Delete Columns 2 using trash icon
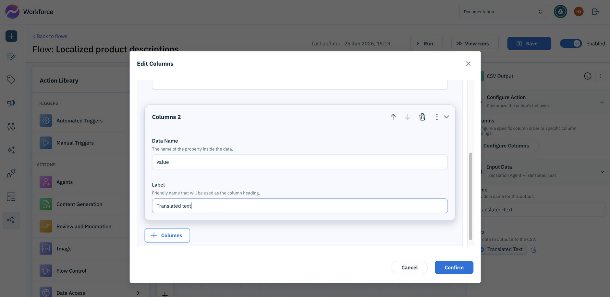 point(422,117)
